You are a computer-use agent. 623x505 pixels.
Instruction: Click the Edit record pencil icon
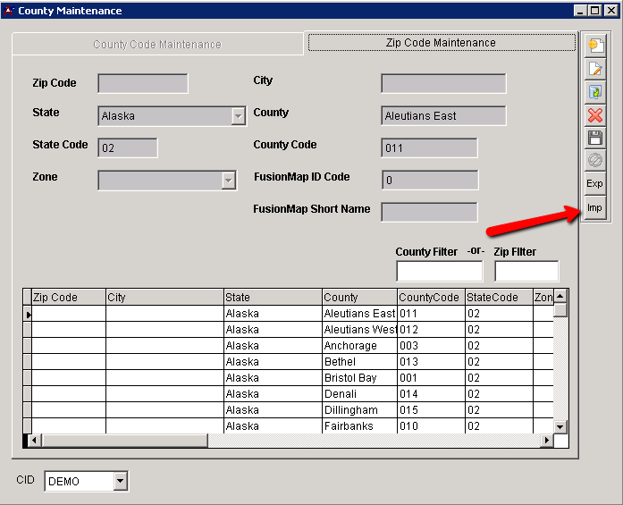(x=594, y=69)
